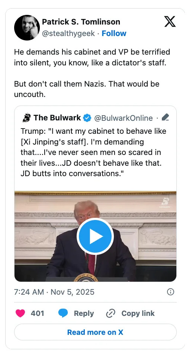Click the pink heart like icon
Image resolution: width=189 pixels, height=356 pixels.
[20, 313]
